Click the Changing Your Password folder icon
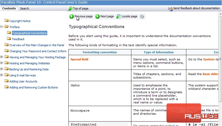 6,51
